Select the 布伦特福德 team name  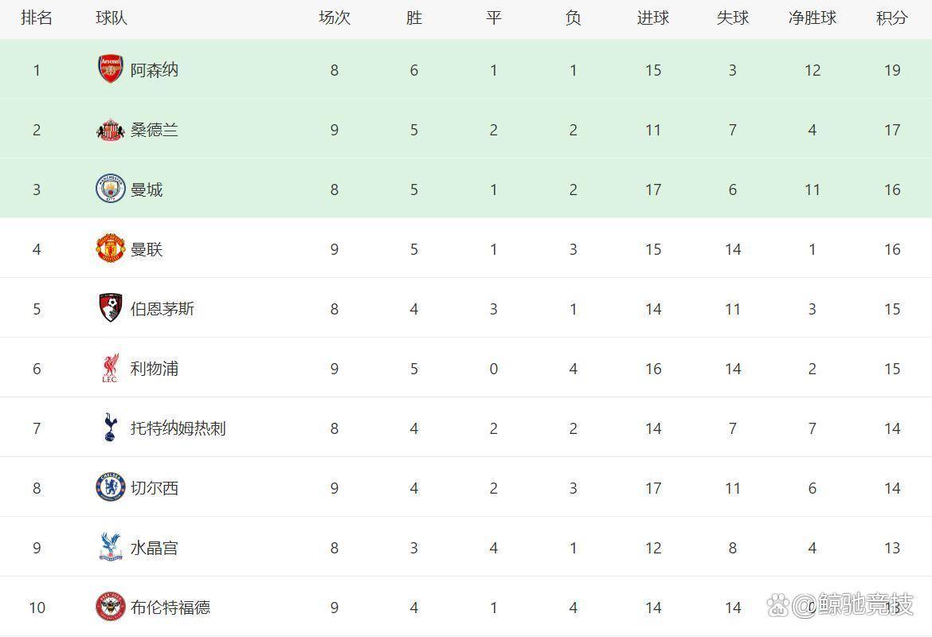pos(170,608)
